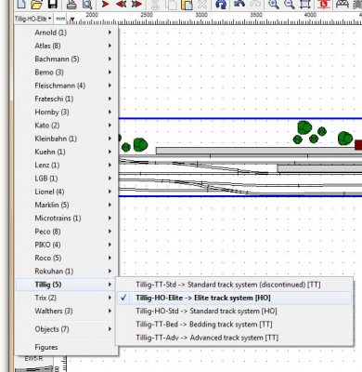Viewport: 362px width, 372px height.
Task: Click the red double right arrows toolbar icon
Action: click(x=136, y=5)
